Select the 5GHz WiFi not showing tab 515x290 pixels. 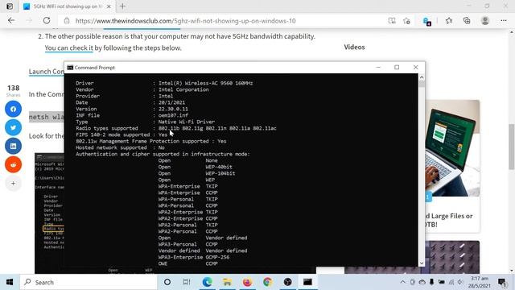click(x=68, y=6)
